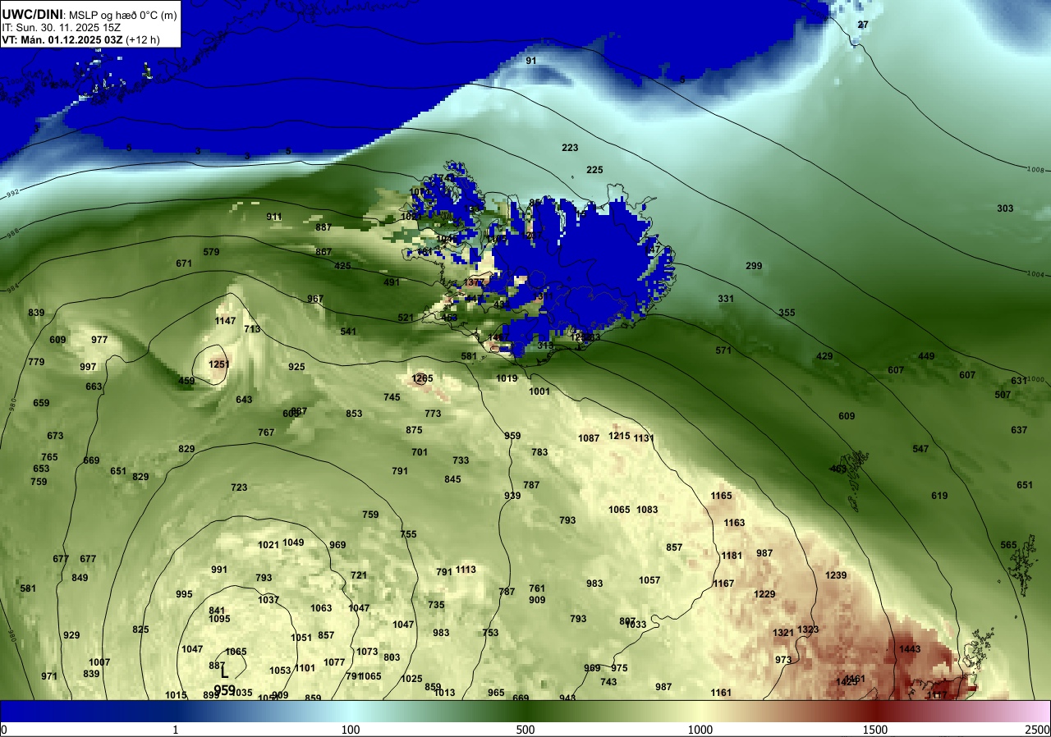Click the 1443 height value
This screenshot has height=737, width=1051.
pyautogui.click(x=910, y=649)
